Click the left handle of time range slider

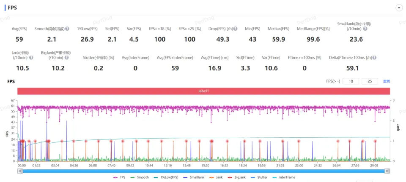coord(19,171)
